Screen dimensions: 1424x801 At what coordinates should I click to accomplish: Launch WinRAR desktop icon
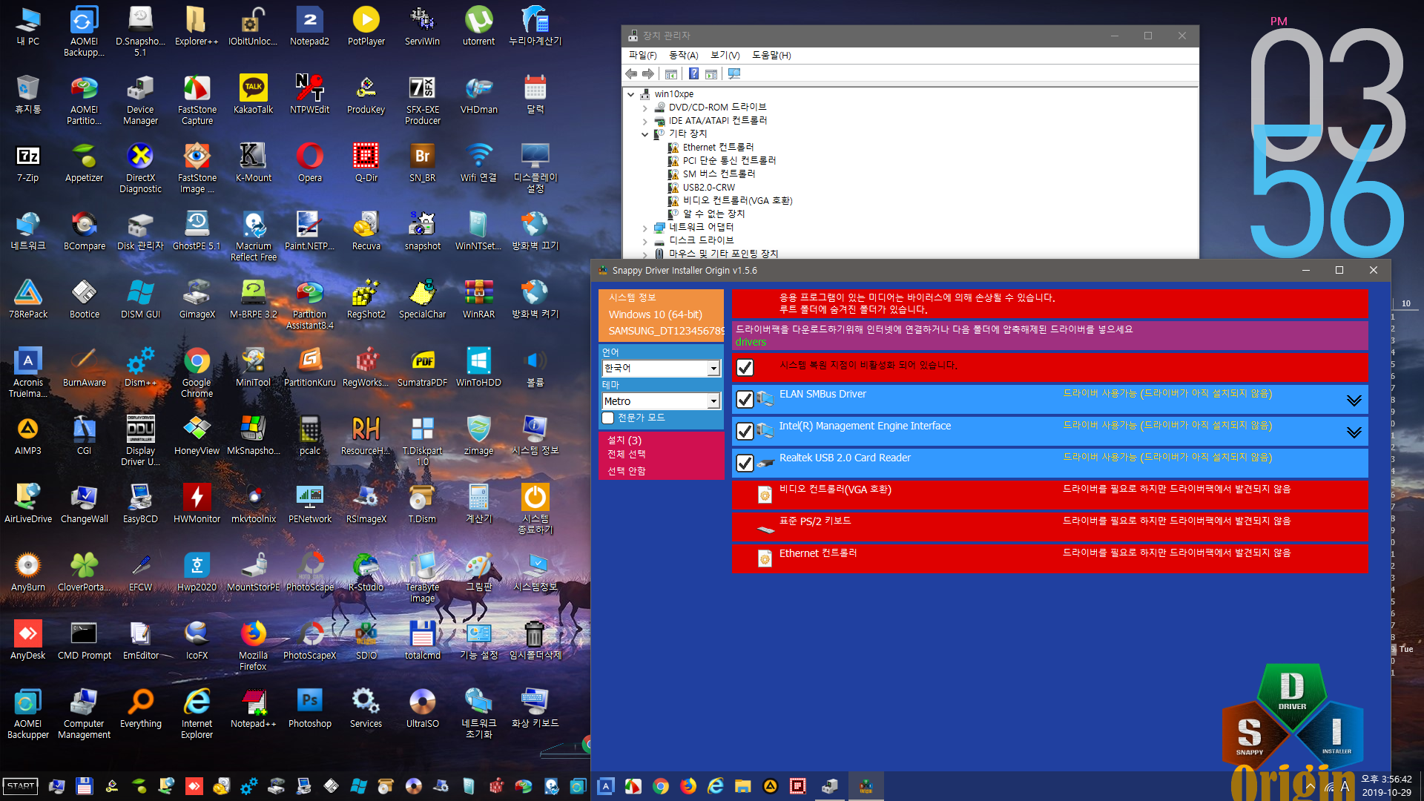pyautogui.click(x=478, y=299)
